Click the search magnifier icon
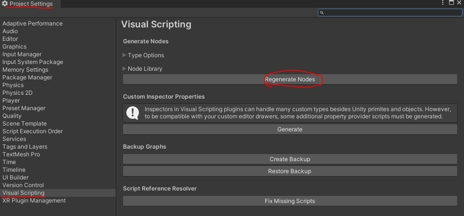This screenshot has height=216, width=464. tap(322, 13)
